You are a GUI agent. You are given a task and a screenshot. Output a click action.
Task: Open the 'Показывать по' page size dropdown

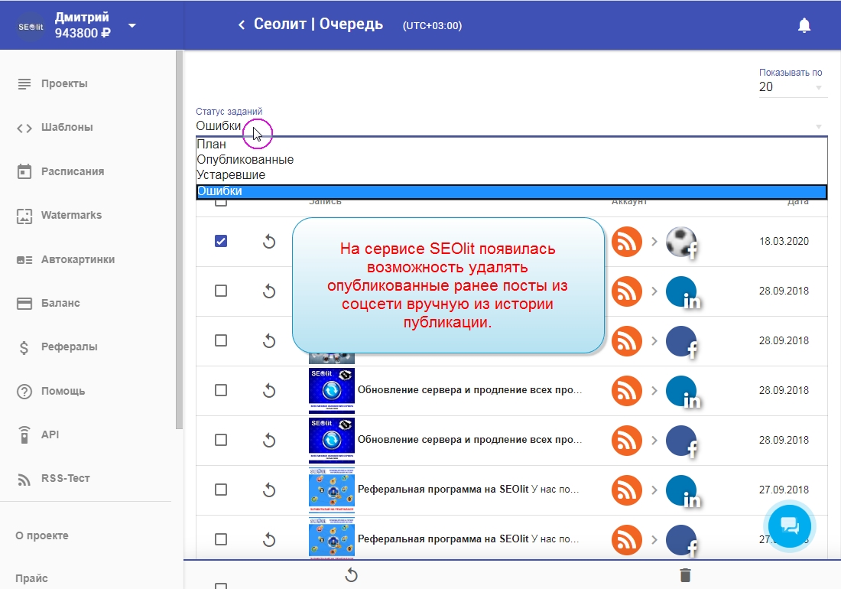pyautogui.click(x=791, y=87)
